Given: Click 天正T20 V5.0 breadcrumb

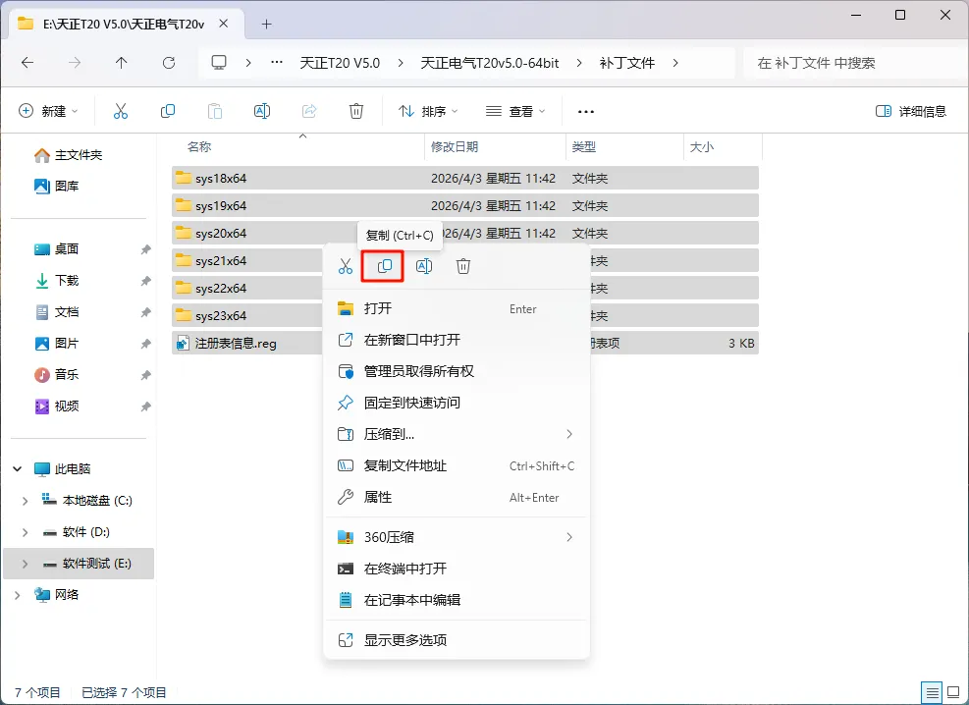Looking at the screenshot, I should tap(340, 63).
